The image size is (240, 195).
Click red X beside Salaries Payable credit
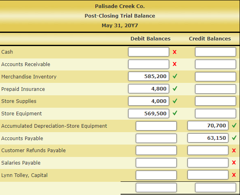tap(234, 163)
